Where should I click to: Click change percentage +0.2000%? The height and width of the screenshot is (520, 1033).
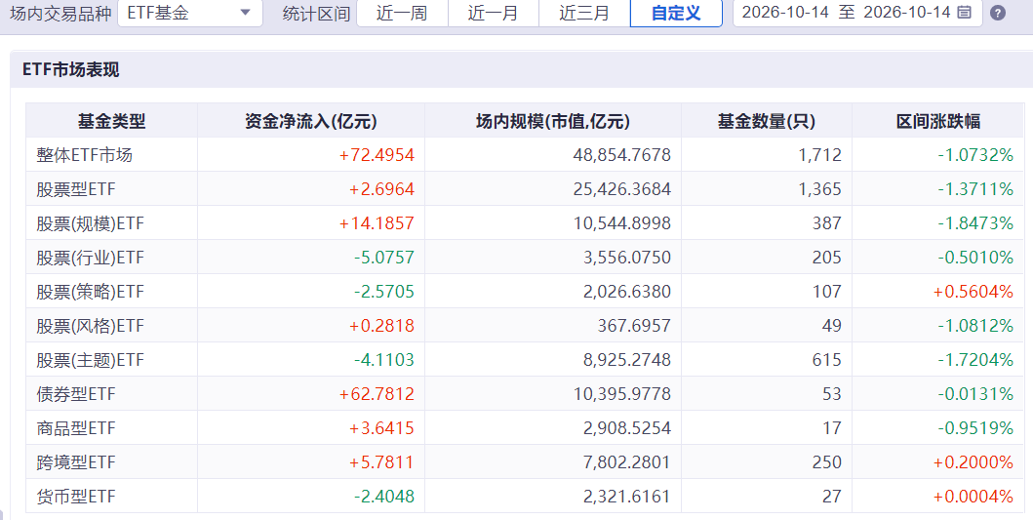coord(973,462)
